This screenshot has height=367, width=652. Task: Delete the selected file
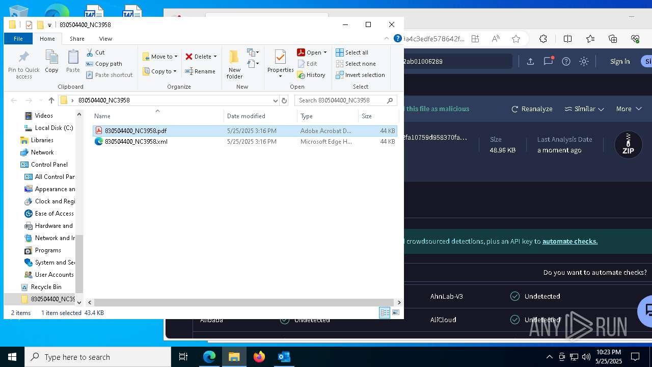pyautogui.click(x=198, y=57)
